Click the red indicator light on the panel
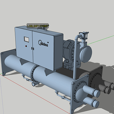Screen dimensions: 114x114 26,46
